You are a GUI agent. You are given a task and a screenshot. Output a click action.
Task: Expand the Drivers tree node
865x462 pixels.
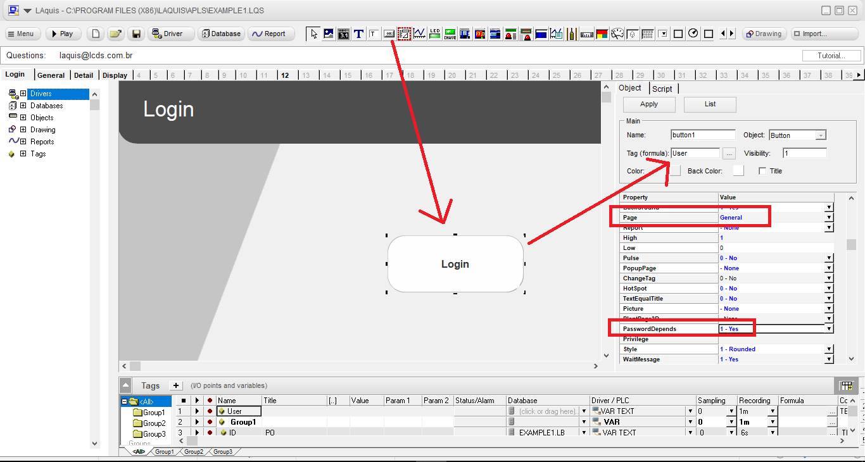[x=23, y=94]
